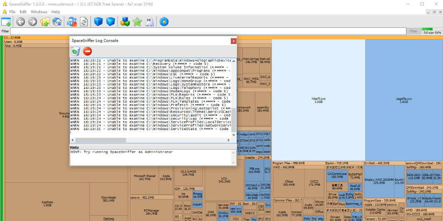
Task: Select the LCU 545.3MB block
Action: click(x=224, y=180)
